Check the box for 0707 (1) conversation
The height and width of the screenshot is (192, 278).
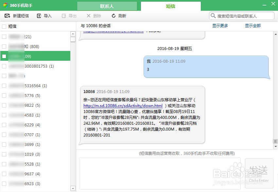click(4, 135)
